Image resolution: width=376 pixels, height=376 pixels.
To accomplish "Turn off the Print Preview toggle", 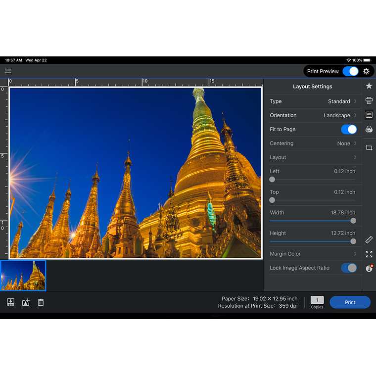I will pyautogui.click(x=350, y=71).
